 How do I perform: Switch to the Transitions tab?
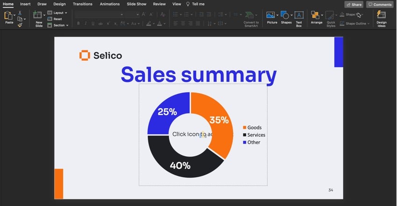[83, 4]
